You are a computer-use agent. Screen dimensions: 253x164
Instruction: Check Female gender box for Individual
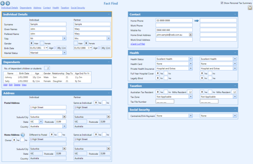tap(42, 43)
